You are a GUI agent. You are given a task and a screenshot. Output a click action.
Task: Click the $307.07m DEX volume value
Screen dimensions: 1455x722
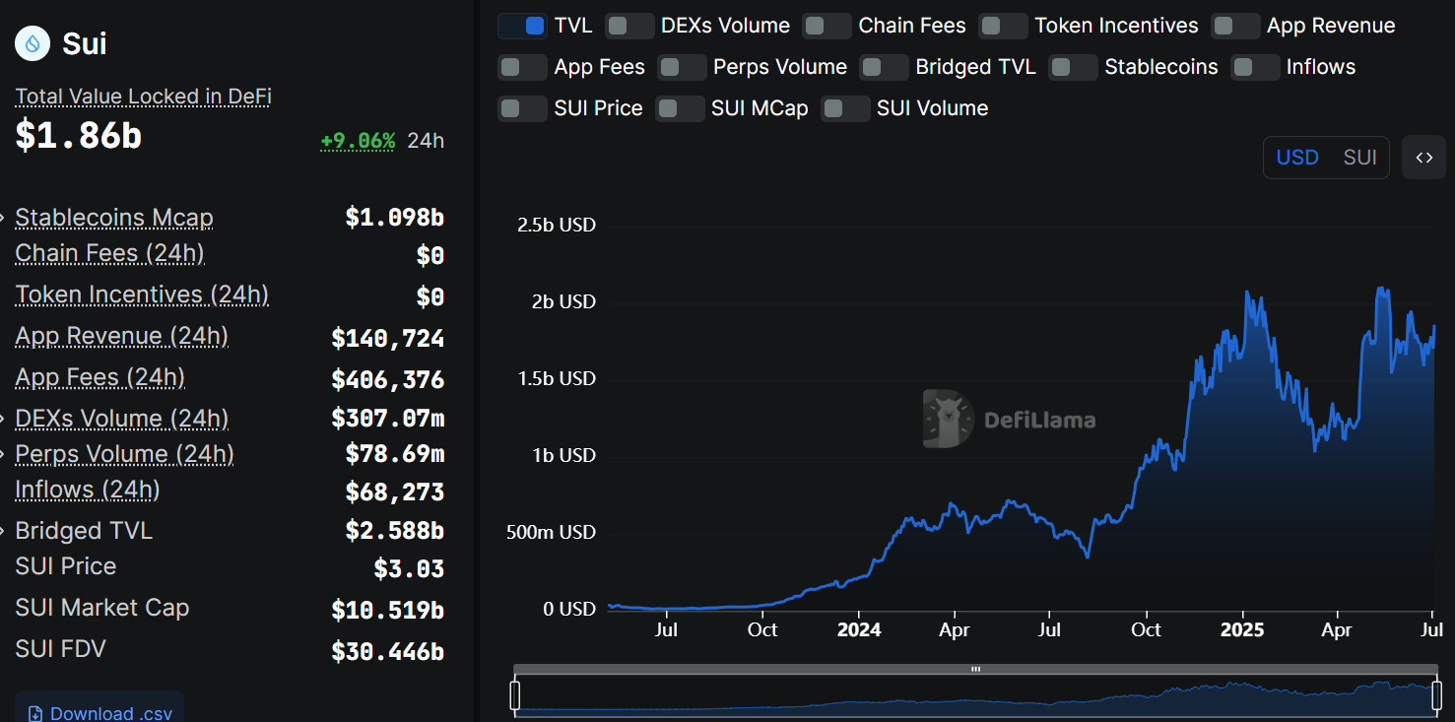click(x=387, y=419)
